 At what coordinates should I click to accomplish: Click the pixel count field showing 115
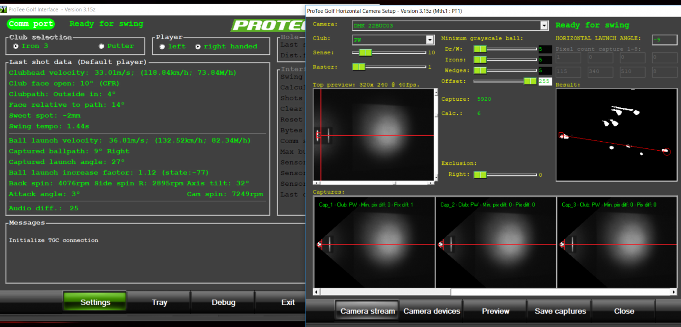pos(567,72)
